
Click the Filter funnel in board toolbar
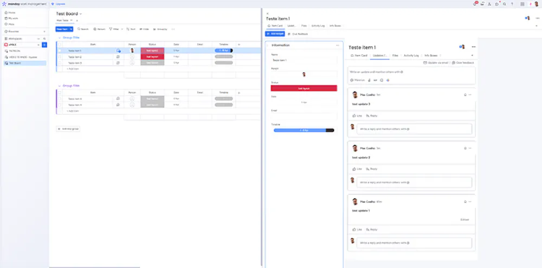pyautogui.click(x=111, y=29)
